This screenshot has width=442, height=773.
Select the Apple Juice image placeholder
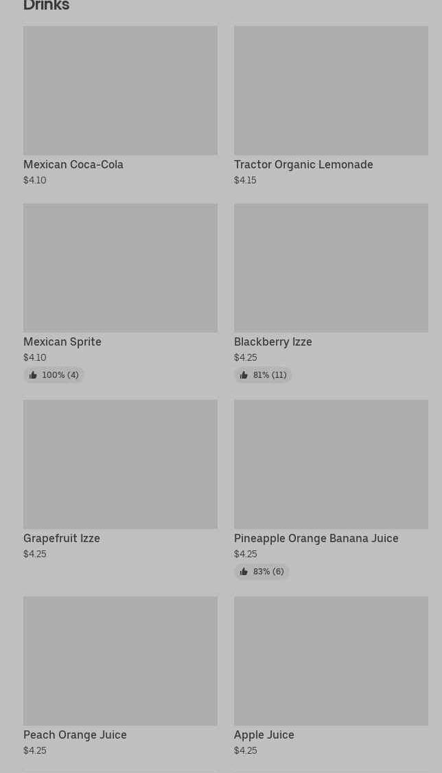coord(331,661)
